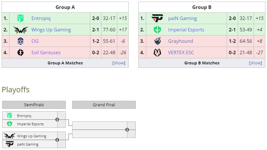This screenshot has width=267, height=150.
Task: Show the Group A Matches list
Action: [119, 63]
